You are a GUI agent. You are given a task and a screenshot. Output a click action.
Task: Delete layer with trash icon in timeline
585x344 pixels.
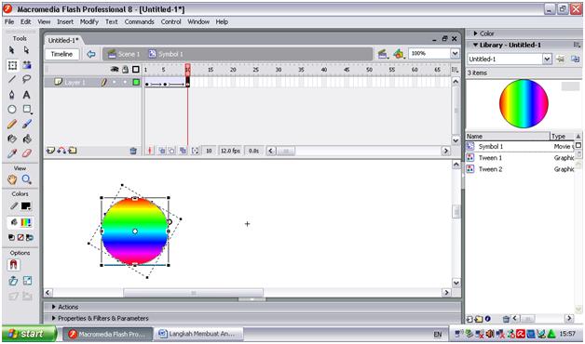point(133,151)
